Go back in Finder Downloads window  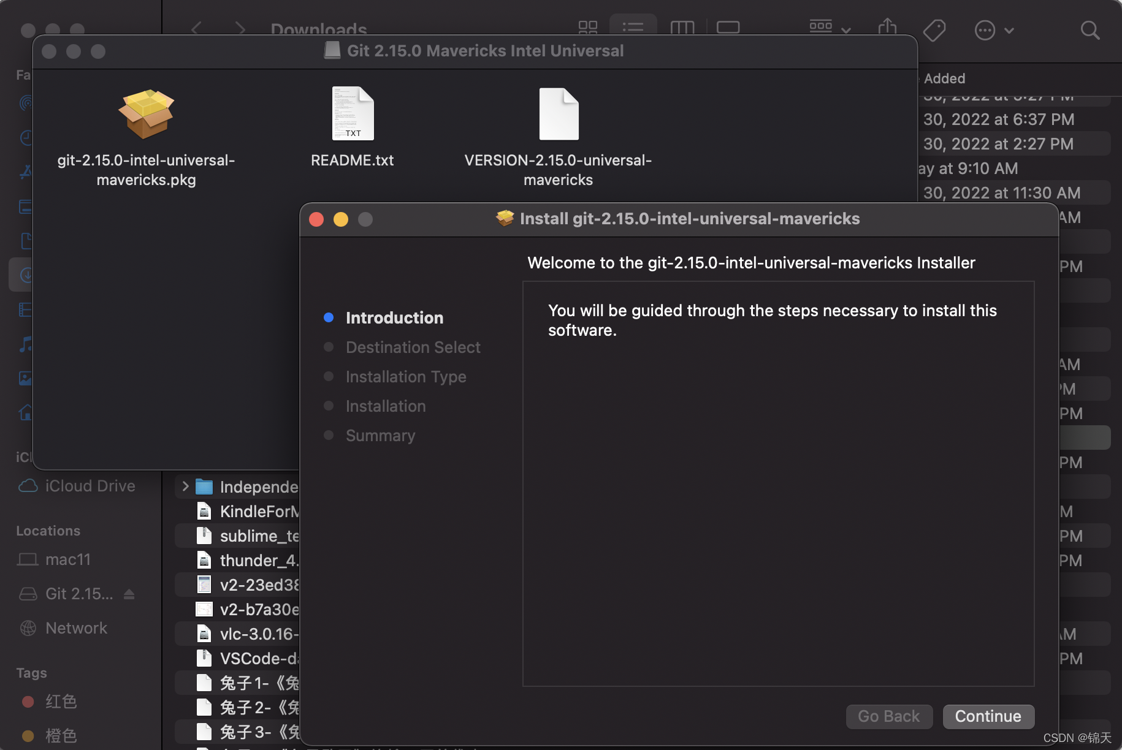[x=196, y=29]
